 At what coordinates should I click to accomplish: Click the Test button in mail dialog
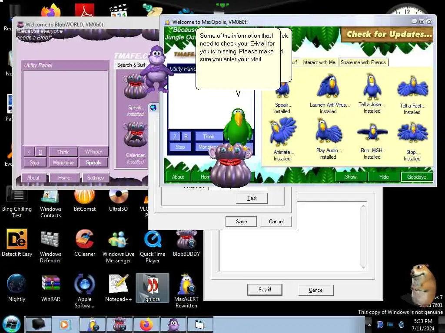click(252, 198)
